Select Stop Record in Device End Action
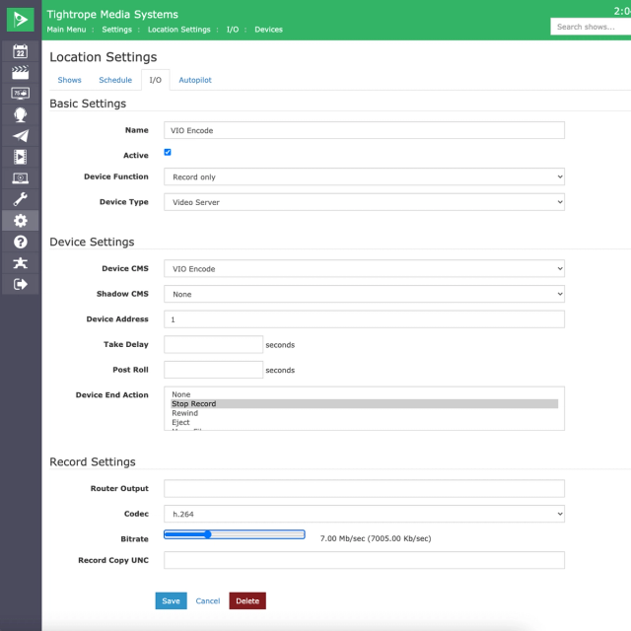Image resolution: width=631 pixels, height=631 pixels. point(364,403)
